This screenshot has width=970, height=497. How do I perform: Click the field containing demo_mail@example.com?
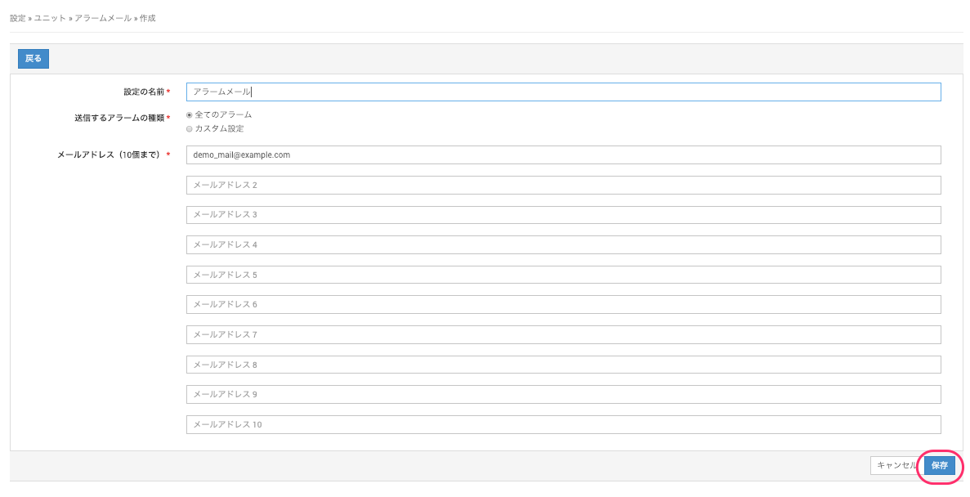click(x=563, y=154)
